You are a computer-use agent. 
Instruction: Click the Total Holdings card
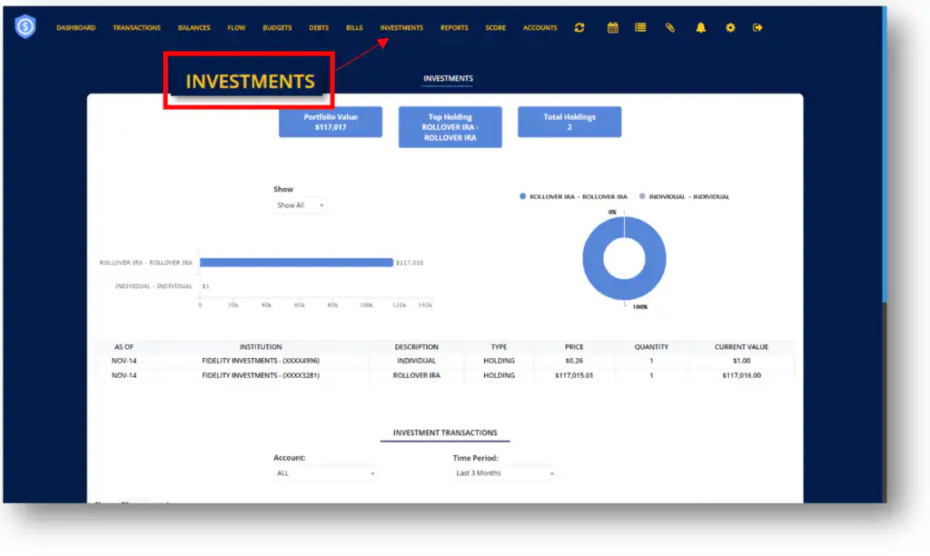tap(569, 122)
